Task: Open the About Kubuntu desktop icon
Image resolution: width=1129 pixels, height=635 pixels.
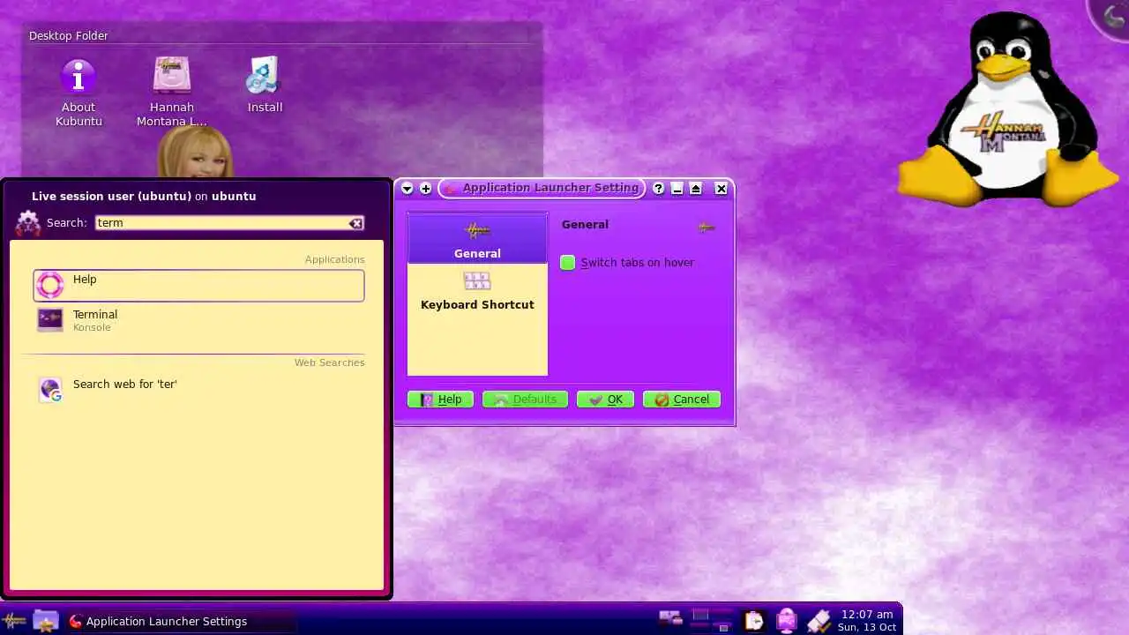Action: tap(79, 92)
